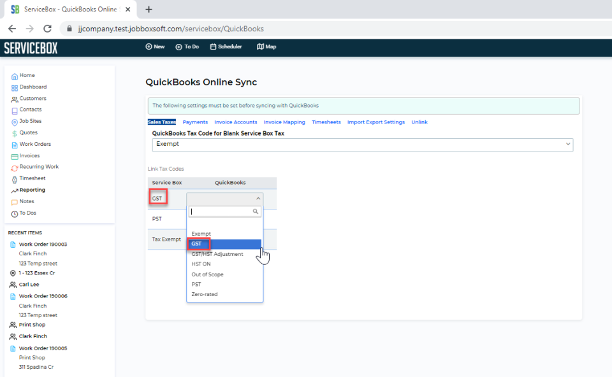
Task: Open Work Order 190005 recent item
Action: pos(43,348)
